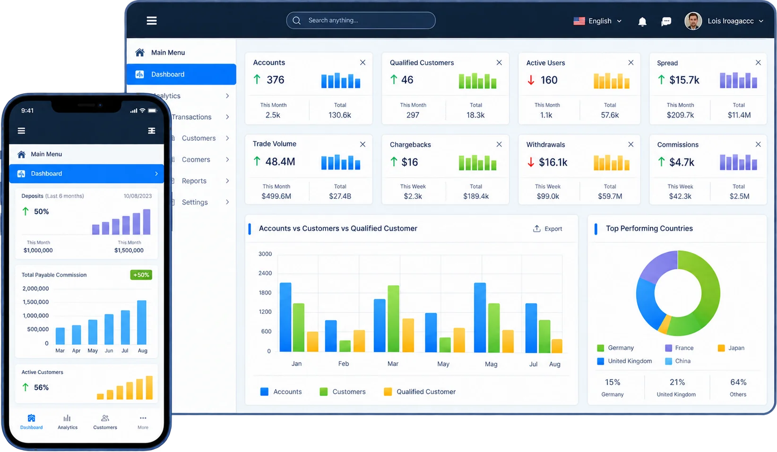Image resolution: width=777 pixels, height=452 pixels.
Task: Click the Germany legend item
Action: tap(615, 348)
